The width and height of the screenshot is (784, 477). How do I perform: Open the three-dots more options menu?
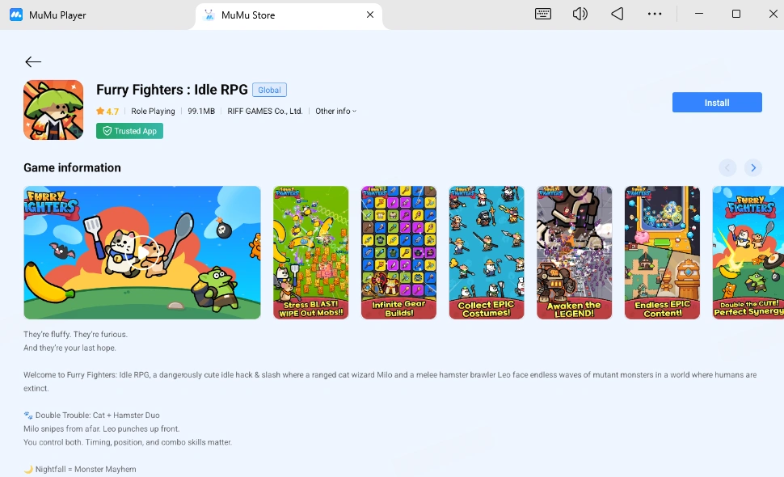point(655,14)
